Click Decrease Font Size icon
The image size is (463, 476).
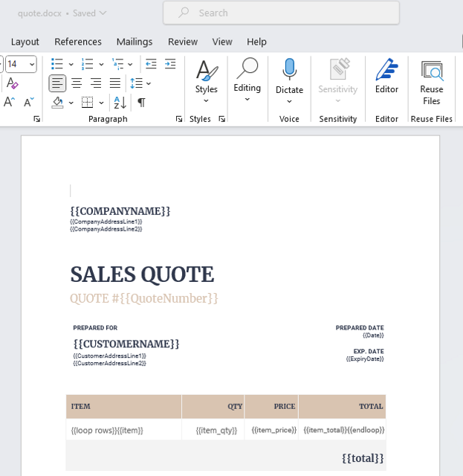coord(29,102)
